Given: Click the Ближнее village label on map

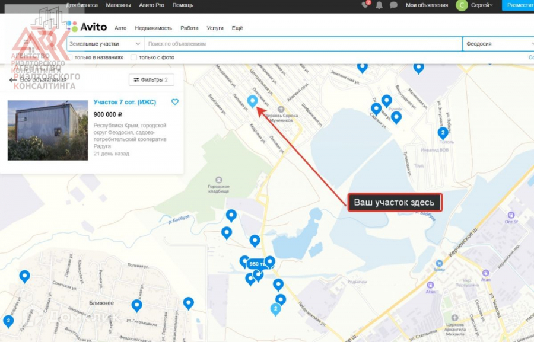Looking at the screenshot, I should point(101,303).
